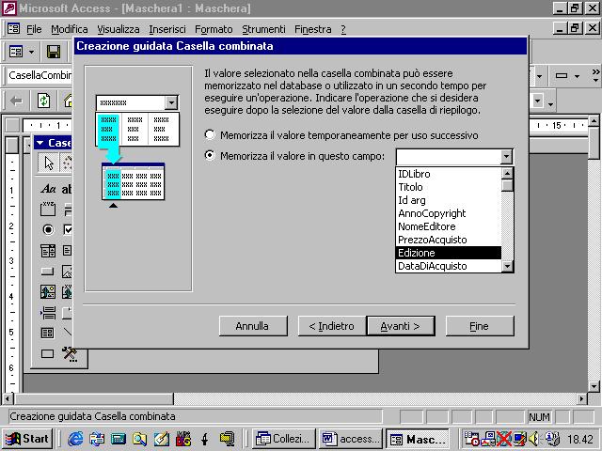Open More Controls hammer-and-wrench tool
This screenshot has height=451, width=602.
70,353
